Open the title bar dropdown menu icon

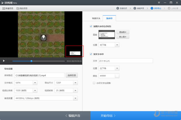[159, 3]
